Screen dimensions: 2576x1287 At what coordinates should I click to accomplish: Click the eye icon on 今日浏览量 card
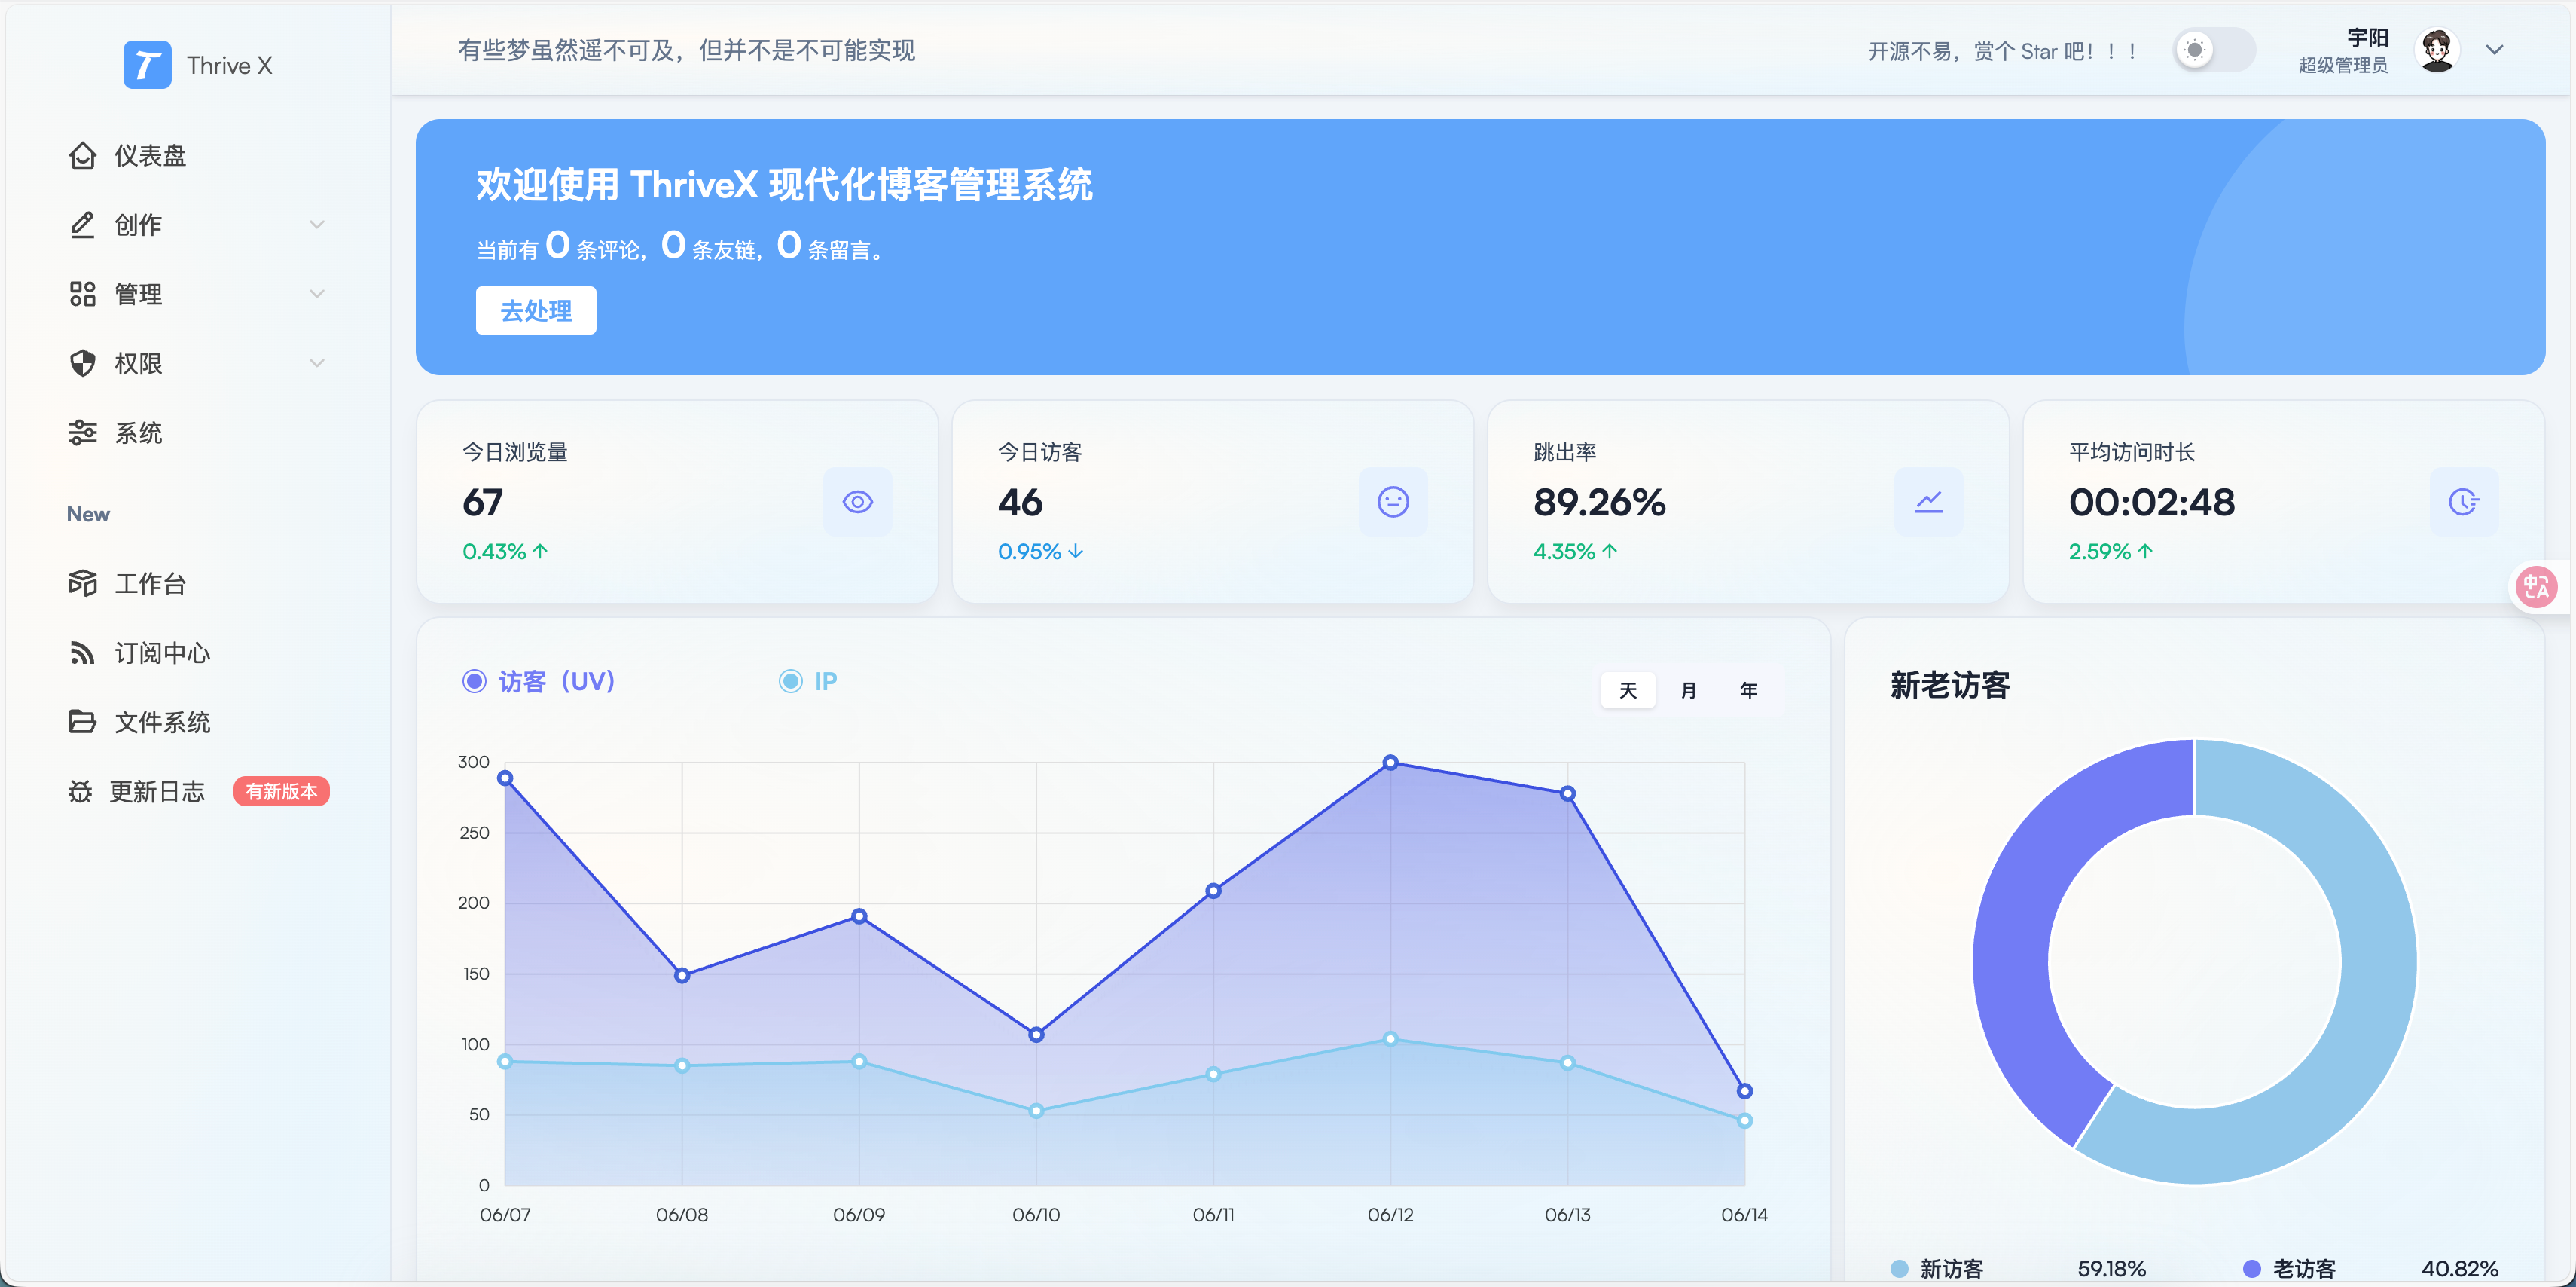857,501
